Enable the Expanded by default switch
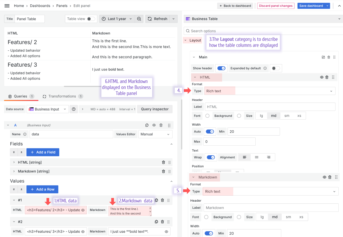The height and width of the screenshot is (237, 343). click(x=276, y=68)
